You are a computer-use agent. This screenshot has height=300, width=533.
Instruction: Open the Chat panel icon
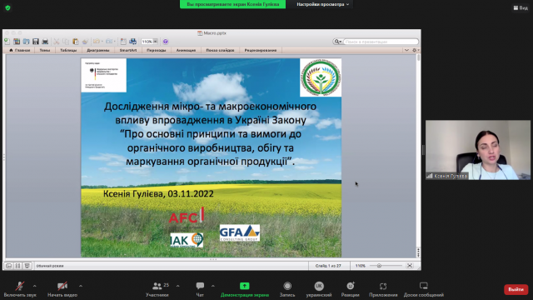click(x=200, y=286)
